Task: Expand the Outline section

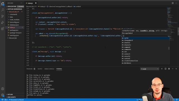Action: pyautogui.click(x=15, y=95)
